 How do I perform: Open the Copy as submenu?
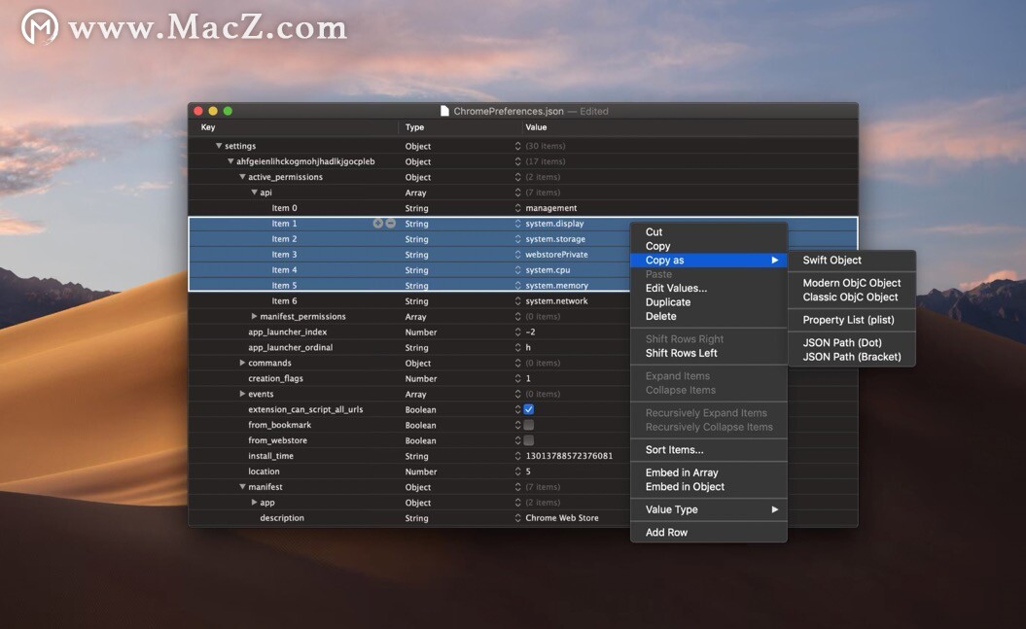pos(709,261)
